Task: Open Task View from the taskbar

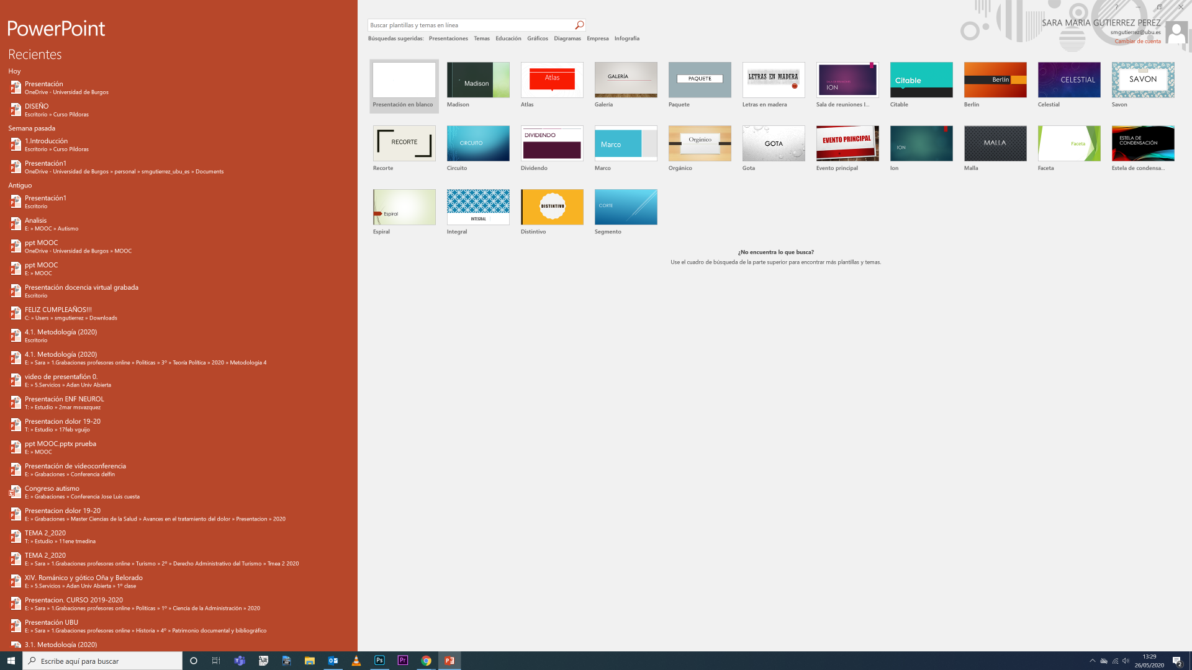Action: click(x=216, y=661)
